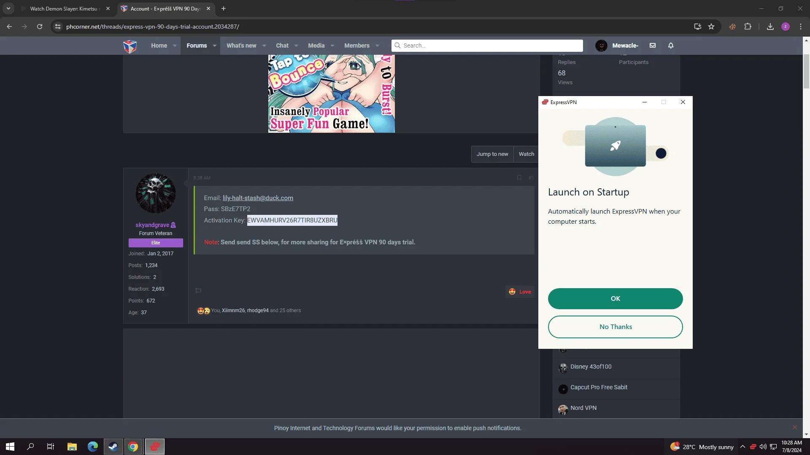Expand the Chat menu dropdown arrow

[296, 45]
